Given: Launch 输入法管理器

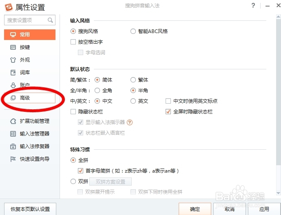Looking at the screenshot, I should coord(30,134).
